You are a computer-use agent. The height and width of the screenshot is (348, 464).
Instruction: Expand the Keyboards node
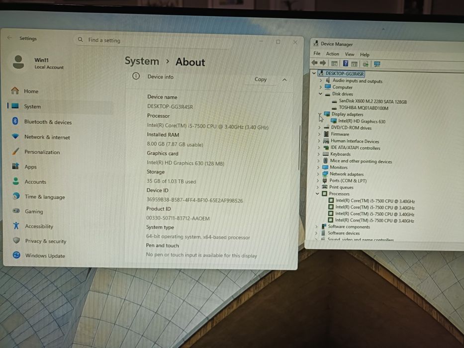318,154
